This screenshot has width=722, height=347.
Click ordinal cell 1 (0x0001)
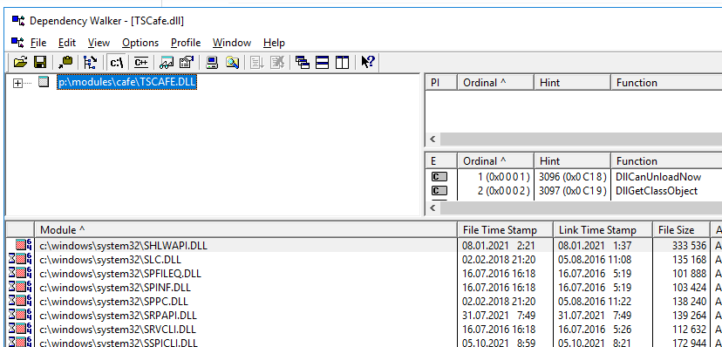[x=504, y=177]
